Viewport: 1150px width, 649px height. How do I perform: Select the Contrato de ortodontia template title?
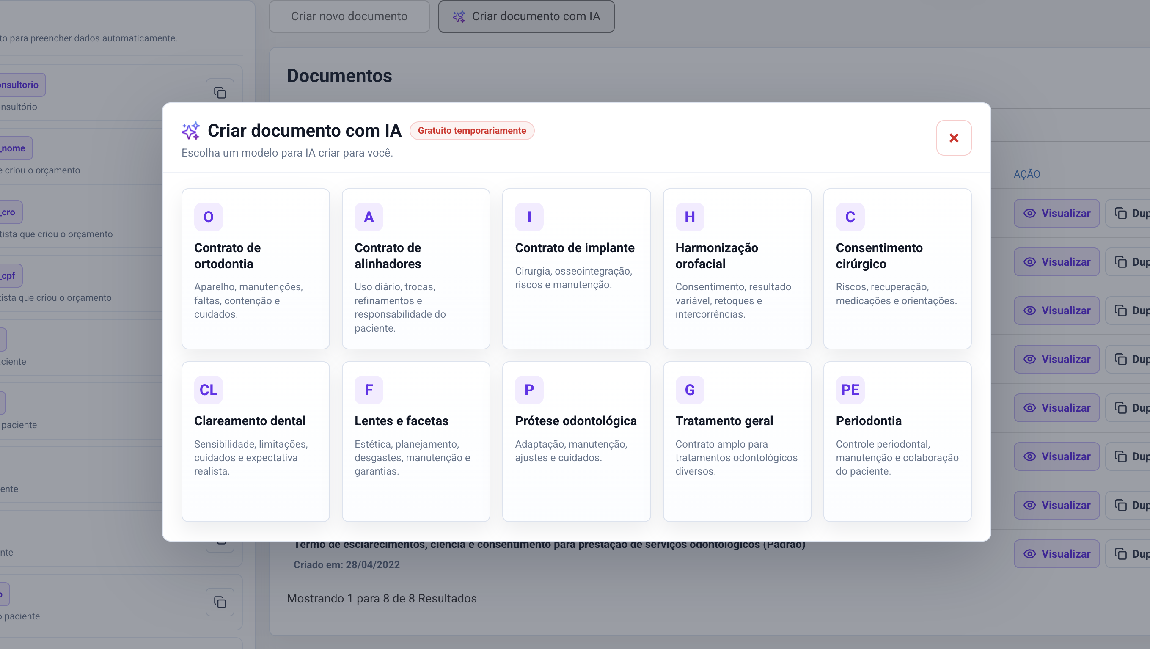click(227, 256)
